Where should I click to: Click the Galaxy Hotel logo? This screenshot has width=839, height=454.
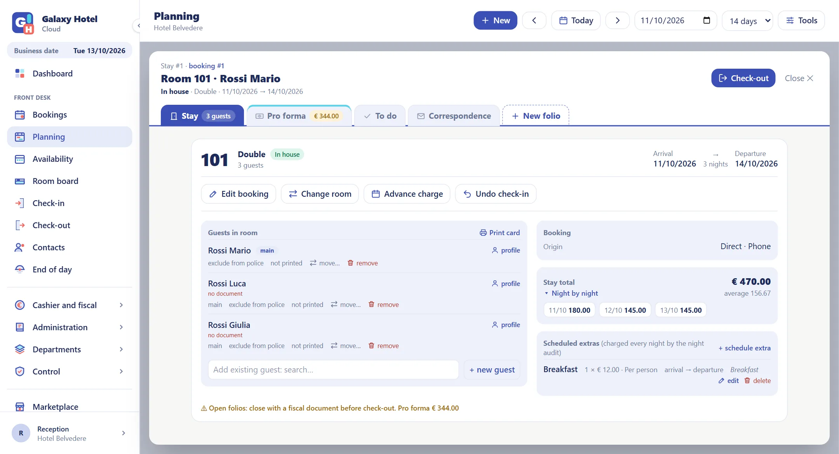(x=23, y=23)
